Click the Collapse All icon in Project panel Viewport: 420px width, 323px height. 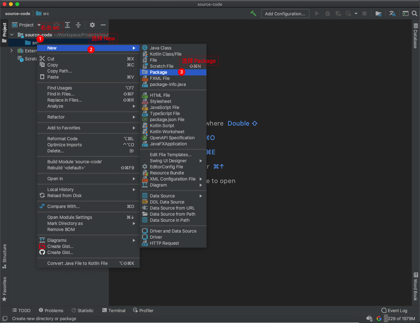(78, 25)
